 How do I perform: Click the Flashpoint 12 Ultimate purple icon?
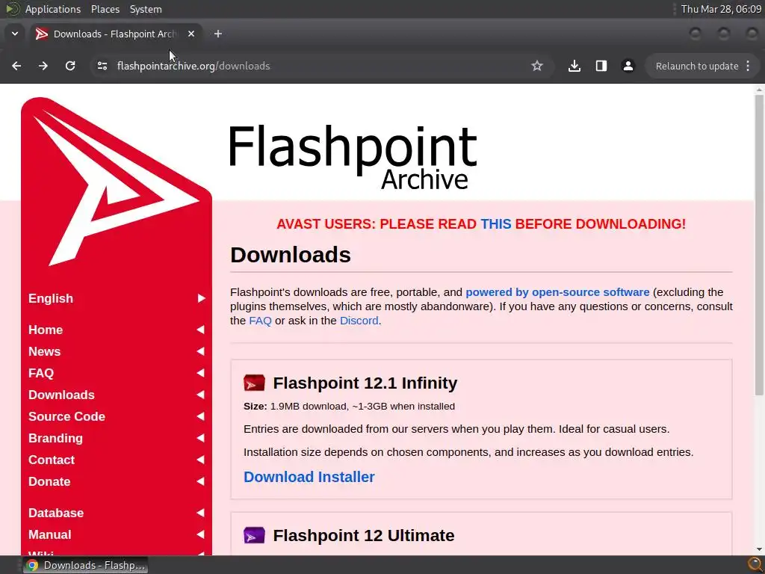pyautogui.click(x=254, y=535)
